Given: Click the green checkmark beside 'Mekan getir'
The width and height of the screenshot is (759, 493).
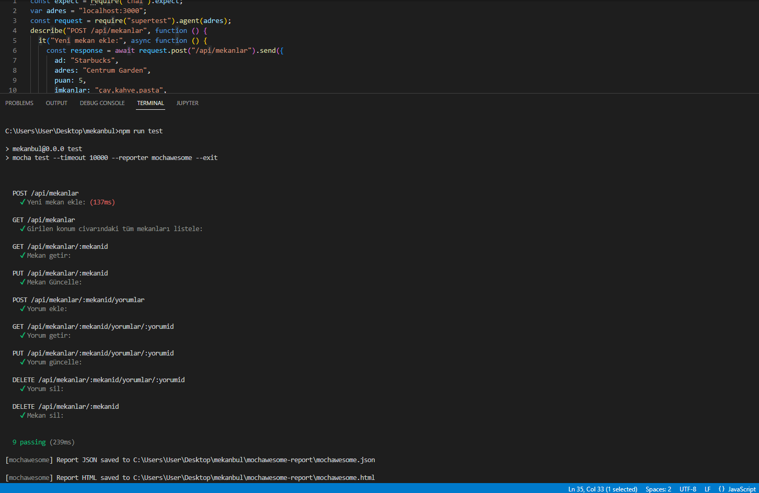Looking at the screenshot, I should click(x=22, y=255).
